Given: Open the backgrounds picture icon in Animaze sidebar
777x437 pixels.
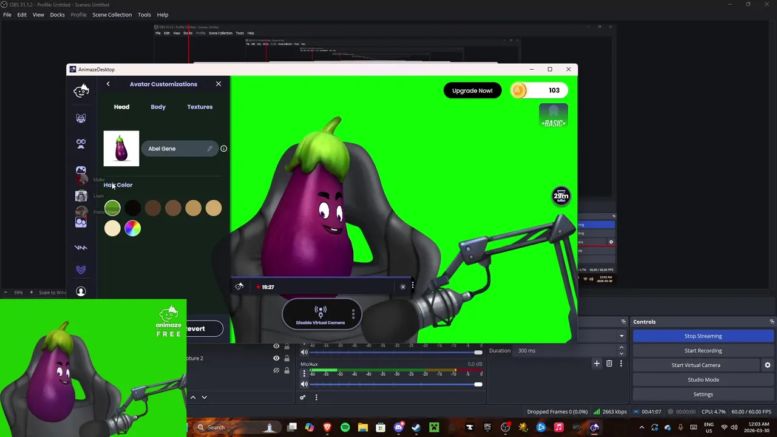Looking at the screenshot, I should 81,171.
